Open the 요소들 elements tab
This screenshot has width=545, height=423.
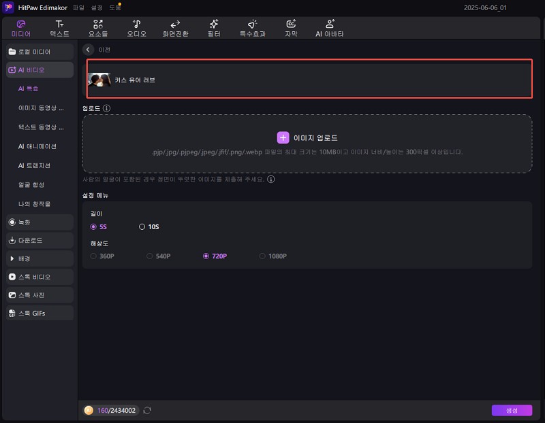tap(98, 29)
